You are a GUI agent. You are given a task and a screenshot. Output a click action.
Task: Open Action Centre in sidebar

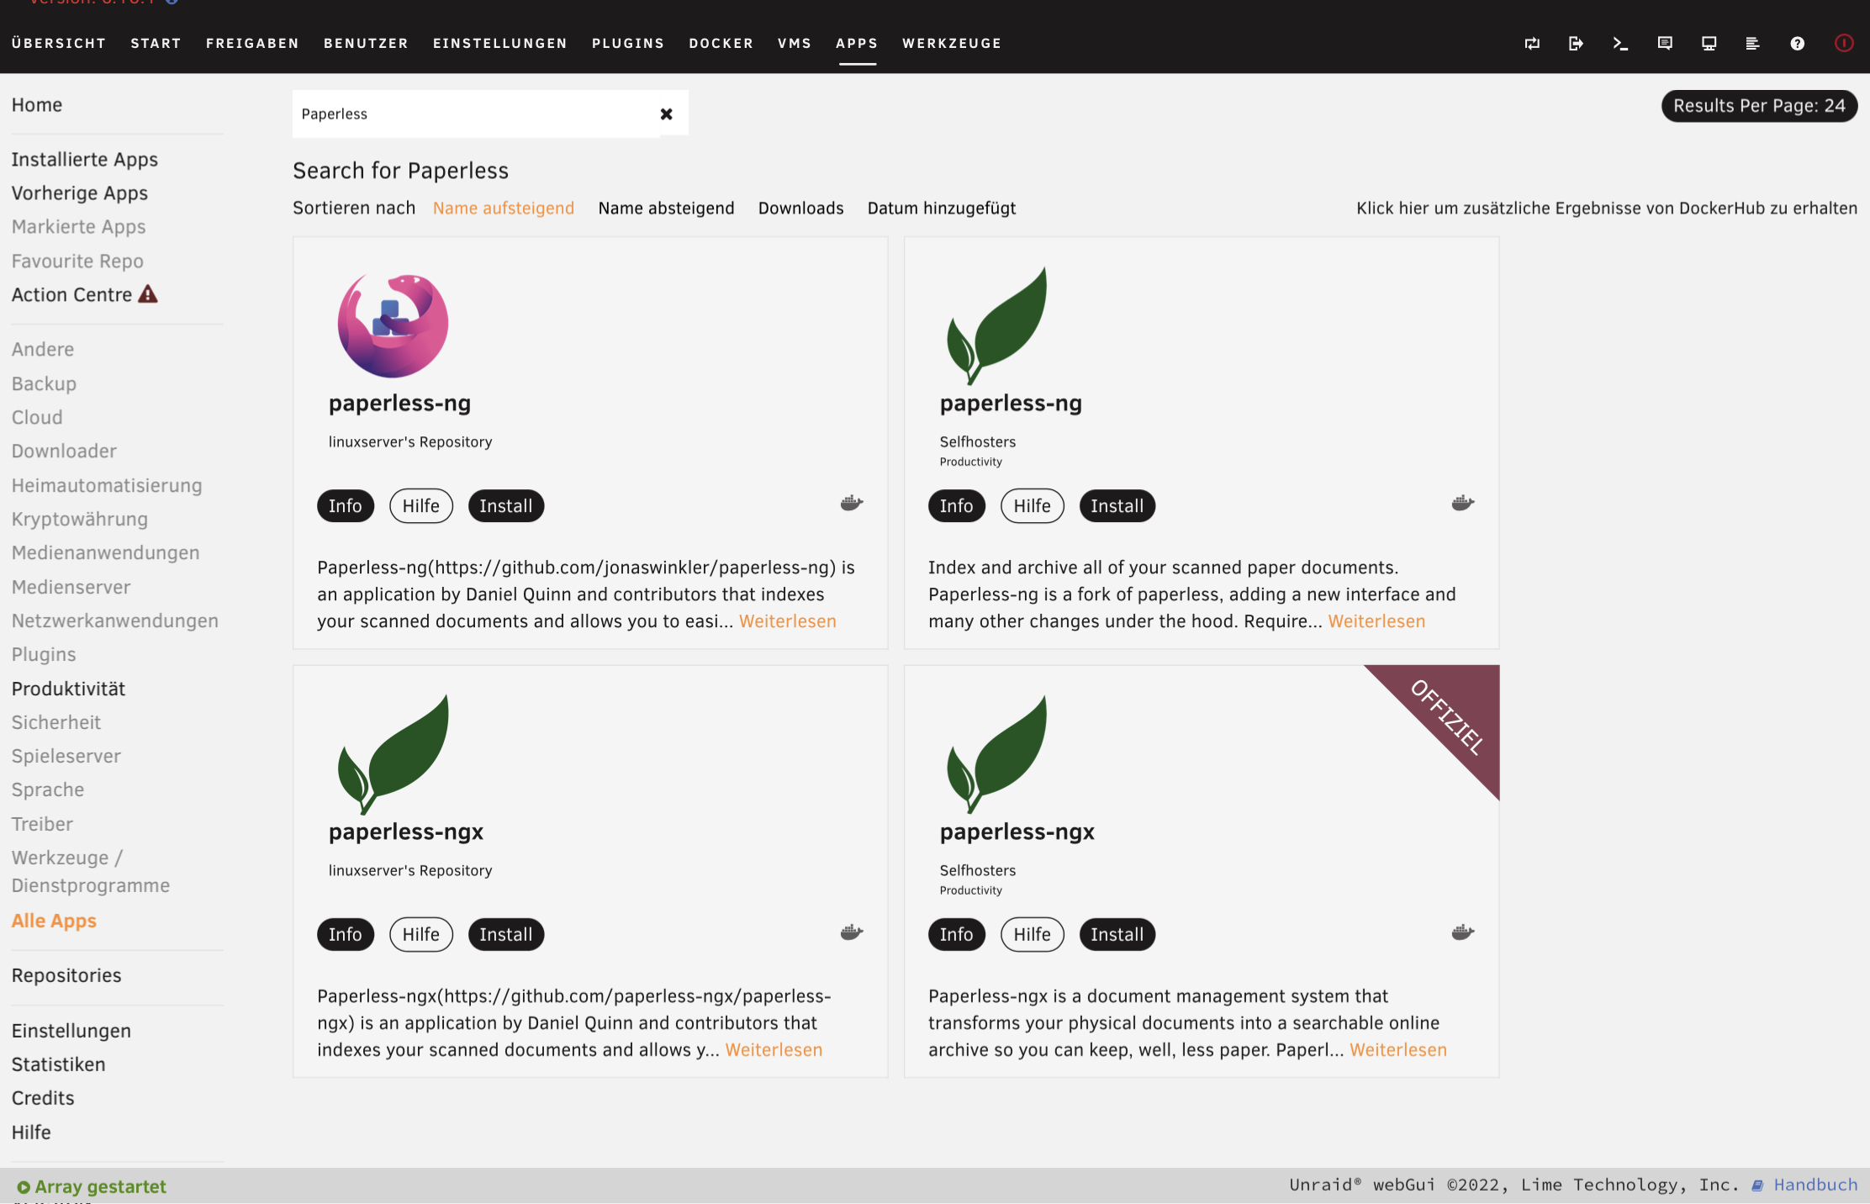click(71, 295)
